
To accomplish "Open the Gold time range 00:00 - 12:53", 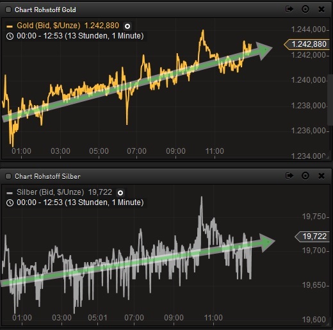I will (x=80, y=36).
